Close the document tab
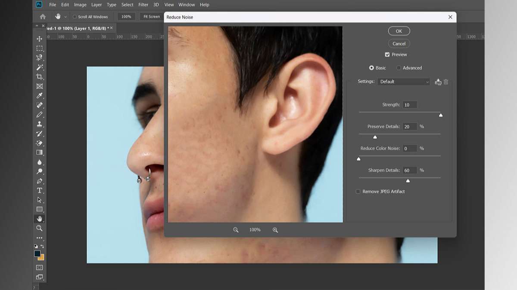 click(112, 28)
